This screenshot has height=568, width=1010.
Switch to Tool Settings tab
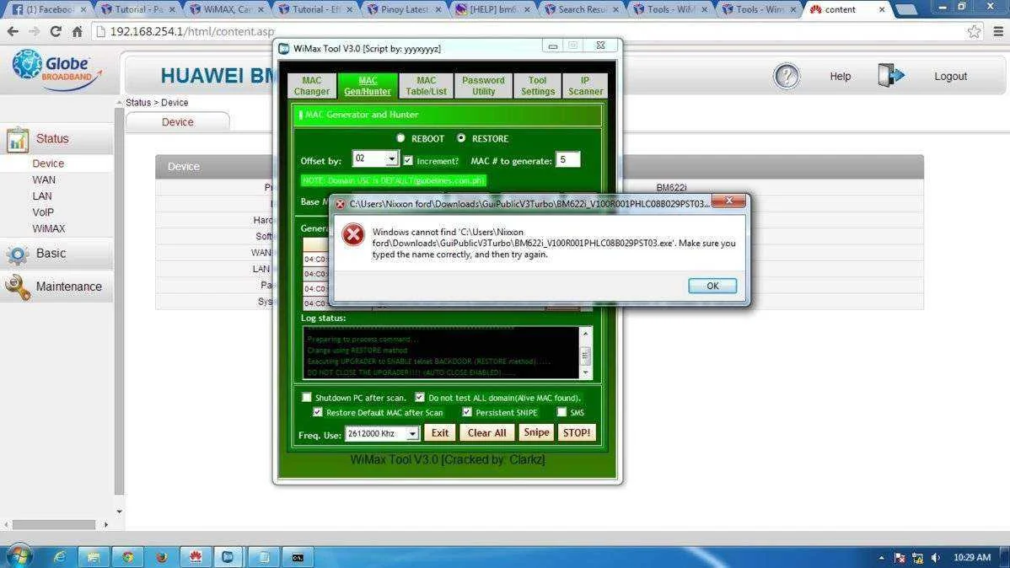537,86
